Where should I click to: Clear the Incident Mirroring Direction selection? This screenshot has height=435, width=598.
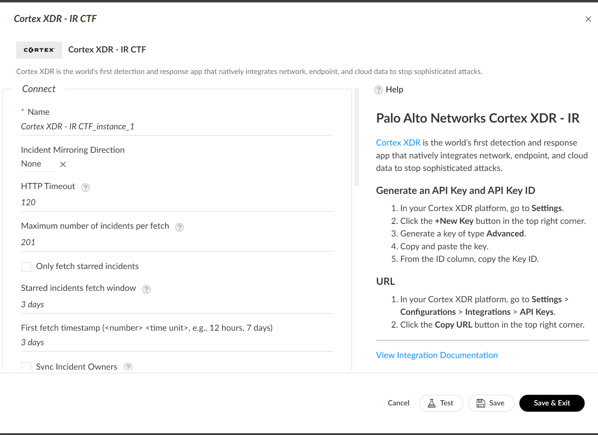[x=63, y=164]
